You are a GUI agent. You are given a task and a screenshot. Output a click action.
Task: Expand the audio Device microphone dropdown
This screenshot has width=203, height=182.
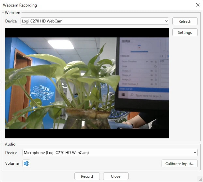[110, 153]
